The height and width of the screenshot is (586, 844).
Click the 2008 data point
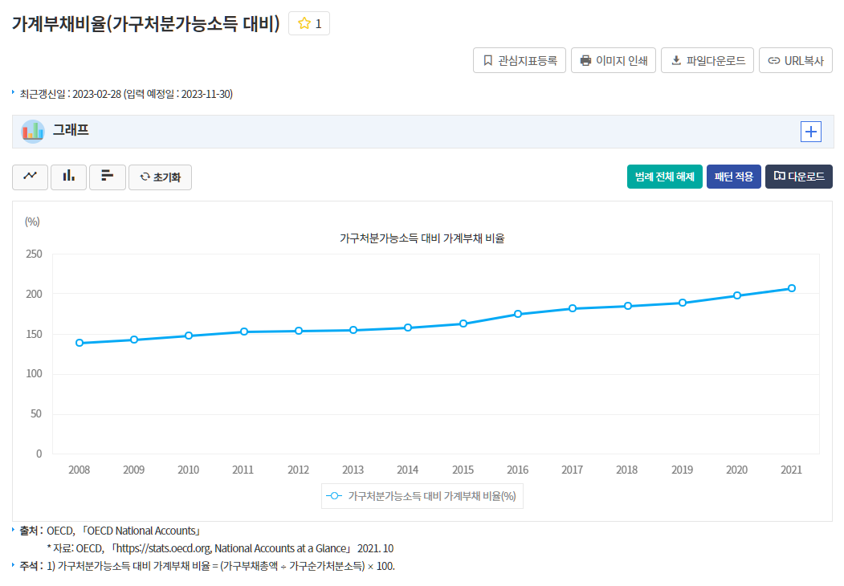pyautogui.click(x=80, y=343)
